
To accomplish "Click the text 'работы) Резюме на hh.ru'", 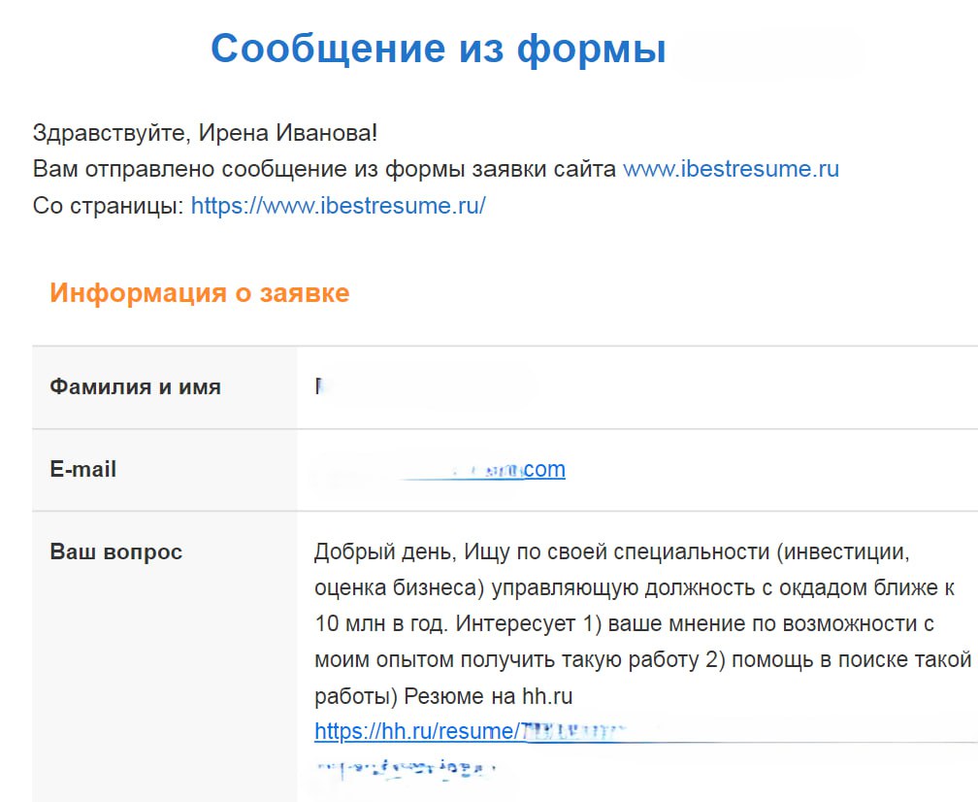I will coord(443,696).
